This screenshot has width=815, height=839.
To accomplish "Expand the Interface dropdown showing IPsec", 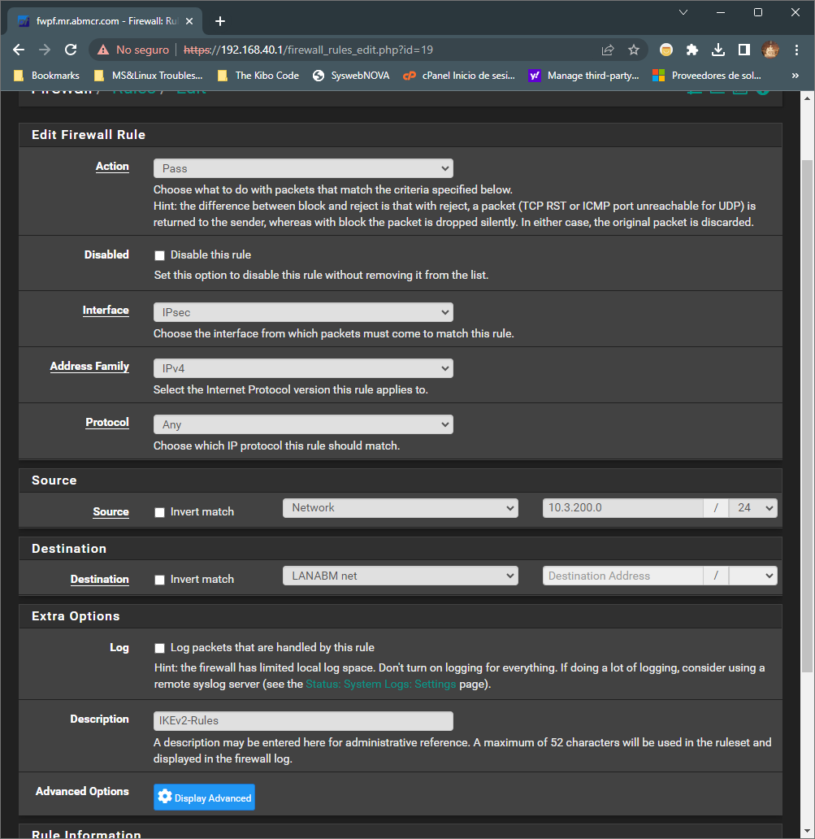I will (303, 312).
